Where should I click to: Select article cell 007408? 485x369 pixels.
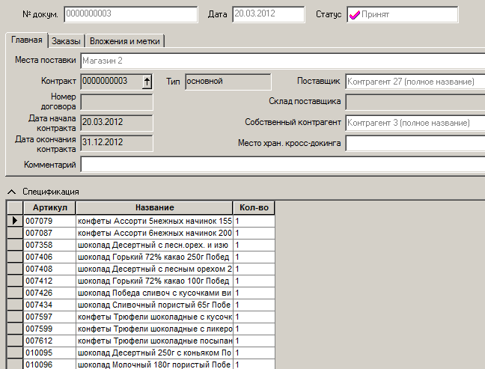click(x=49, y=269)
